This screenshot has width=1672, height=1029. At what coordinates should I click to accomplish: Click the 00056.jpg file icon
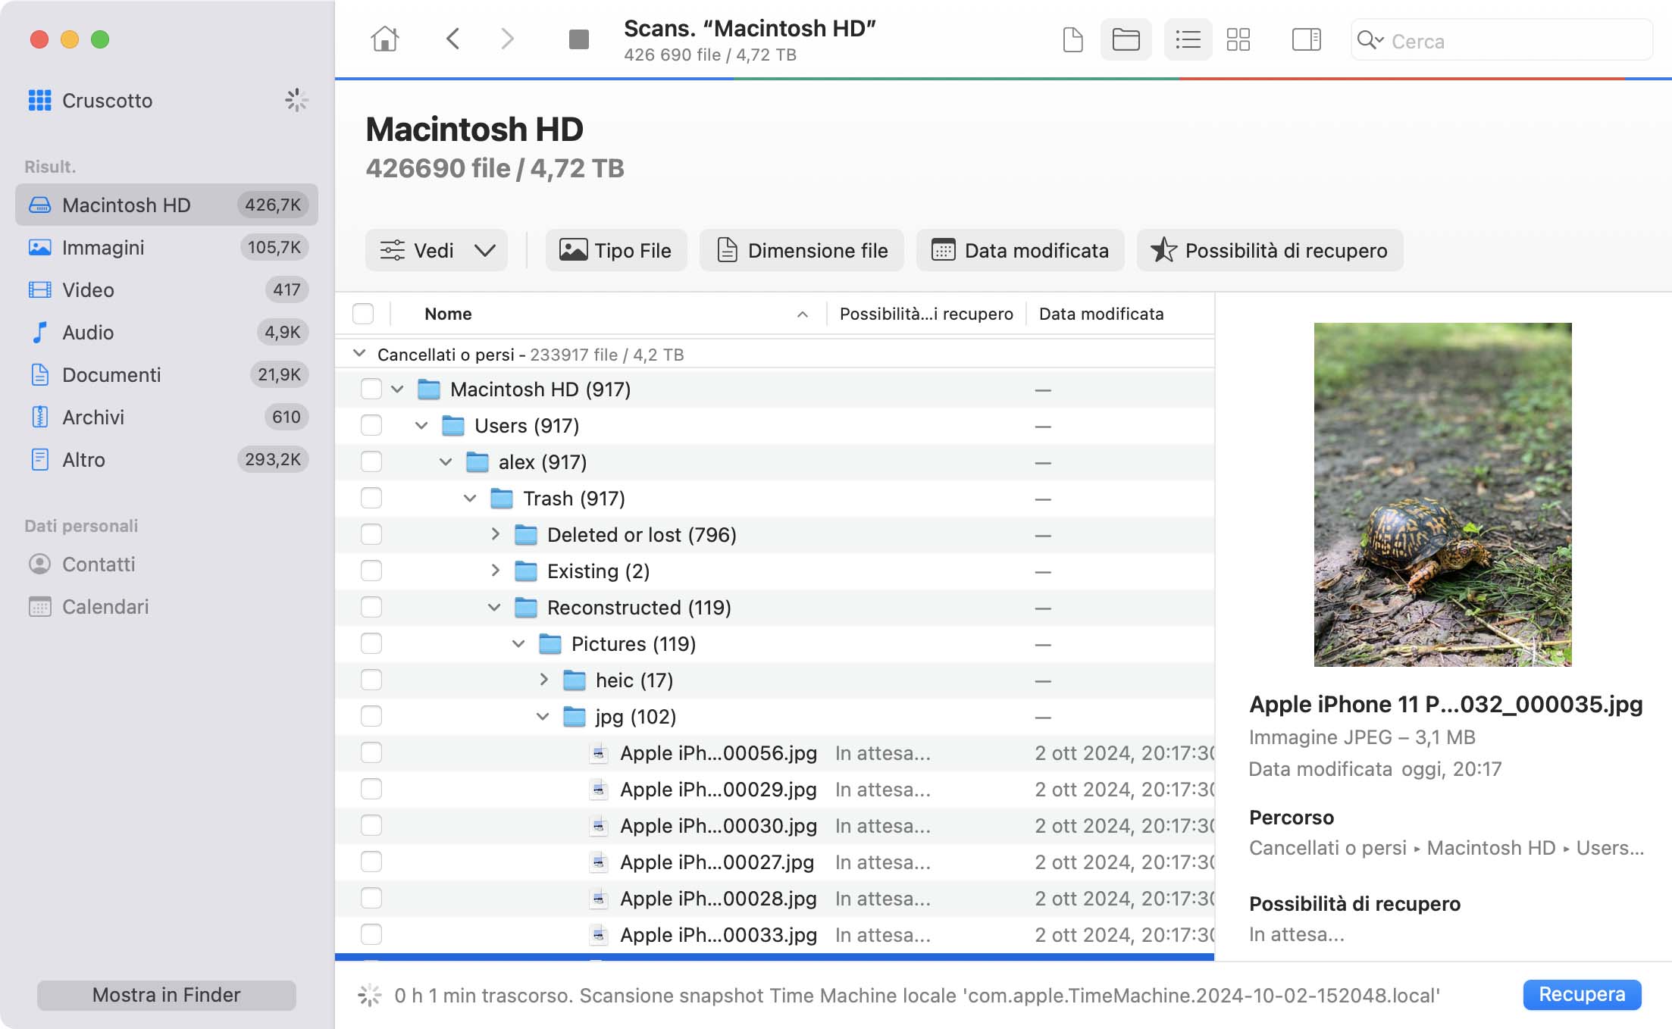(x=599, y=753)
